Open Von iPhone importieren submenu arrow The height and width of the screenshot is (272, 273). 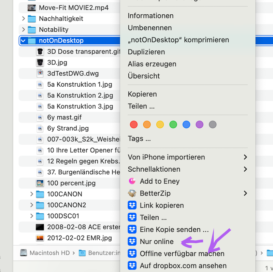tap(245, 157)
